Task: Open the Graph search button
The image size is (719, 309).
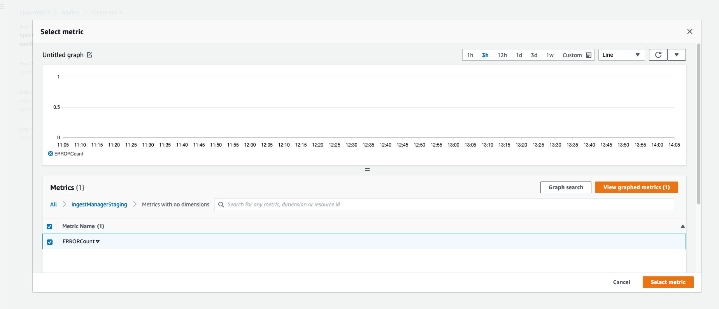Action: point(566,187)
